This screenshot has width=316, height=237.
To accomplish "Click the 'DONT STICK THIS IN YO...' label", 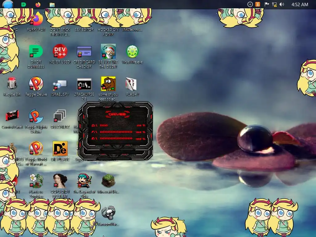I will click(x=60, y=32).
